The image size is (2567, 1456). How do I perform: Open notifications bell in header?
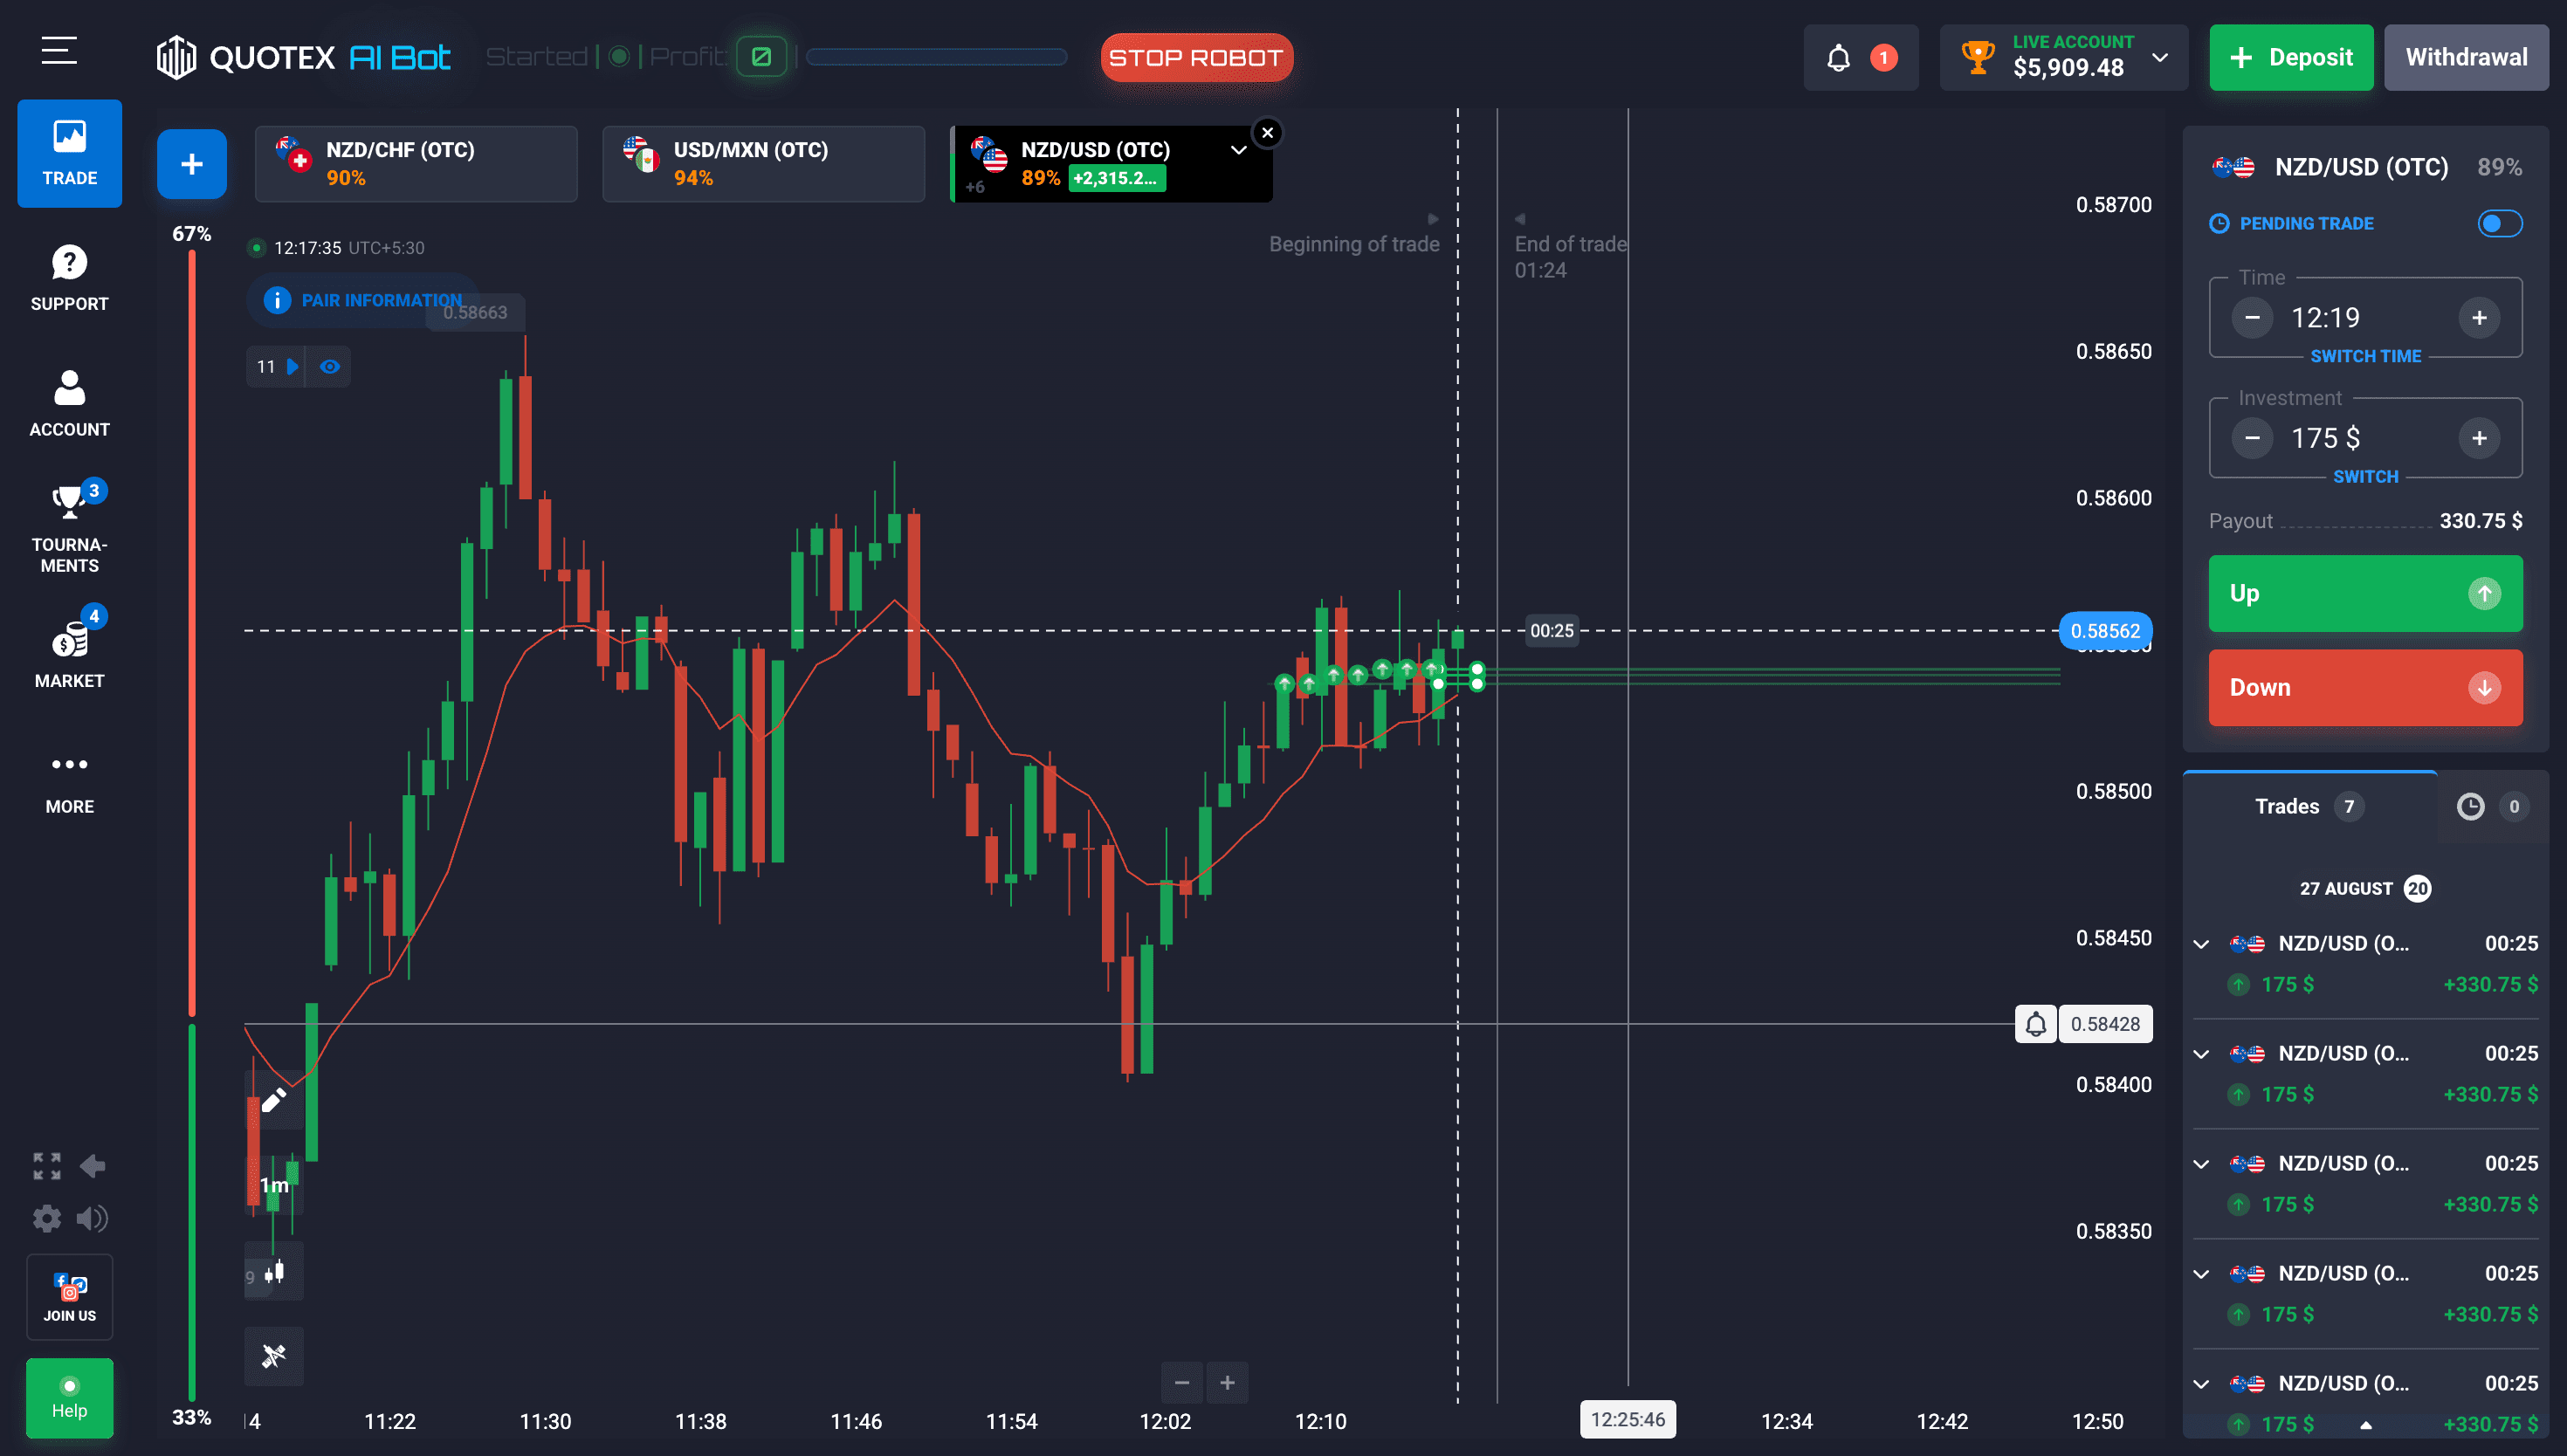[x=1838, y=57]
